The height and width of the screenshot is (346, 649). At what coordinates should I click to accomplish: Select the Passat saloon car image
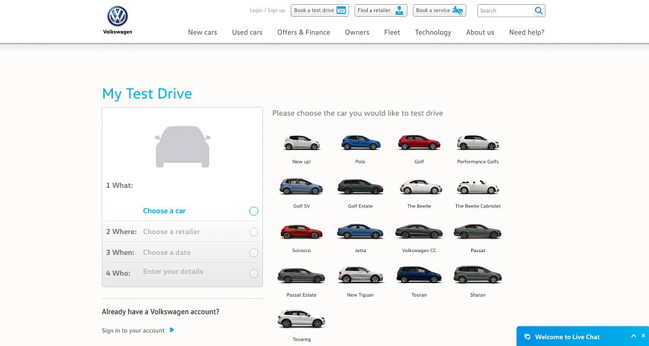pos(478,232)
